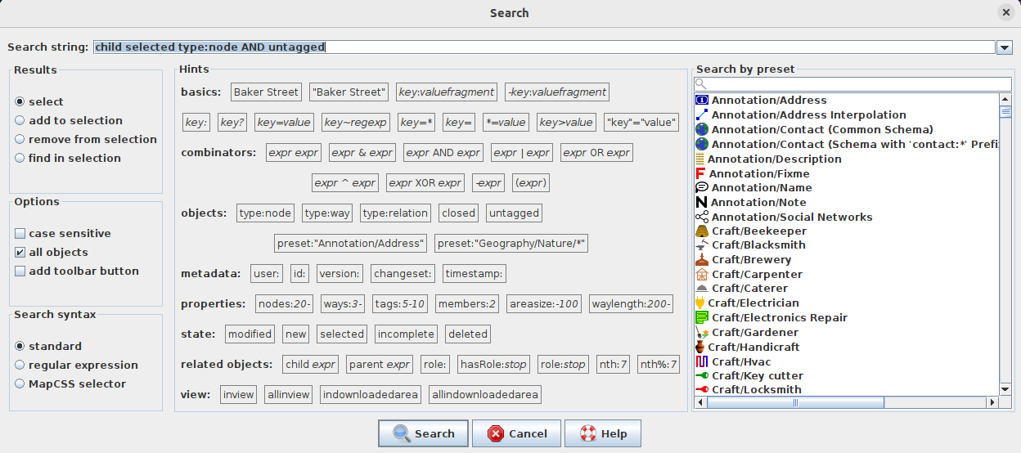Click the Annotation/Name speech bubble icon
1021x453 pixels.
coord(701,188)
